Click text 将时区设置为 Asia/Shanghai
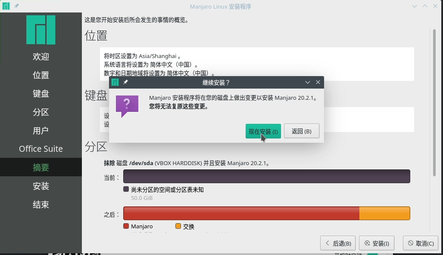The image size is (443, 255). 142,56
